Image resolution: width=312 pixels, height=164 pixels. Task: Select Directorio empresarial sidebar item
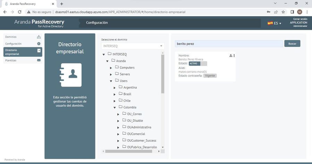23,52
